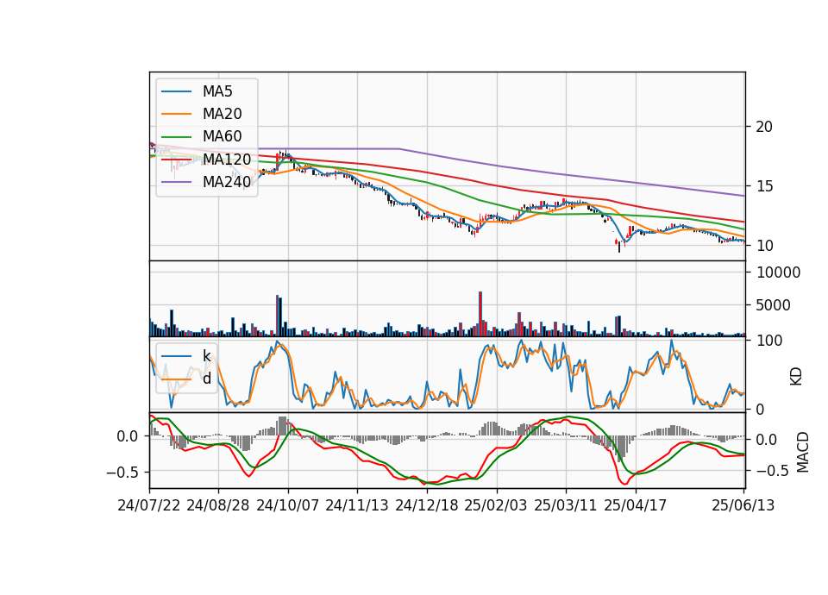Click the MA5 legend label
This screenshot has height=595, width=828.
pyautogui.click(x=217, y=91)
